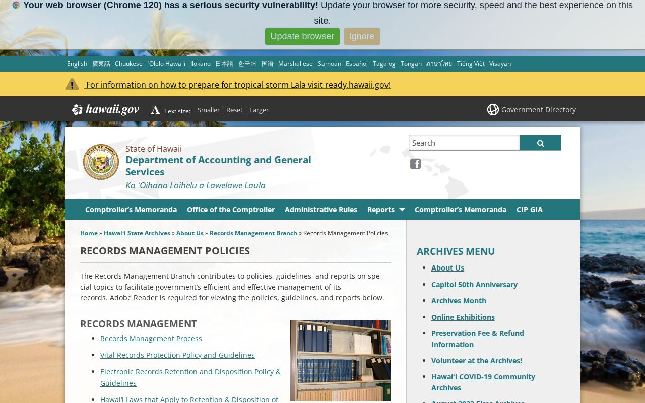Click the Government Directory text link
The width and height of the screenshot is (645, 403).
click(539, 110)
